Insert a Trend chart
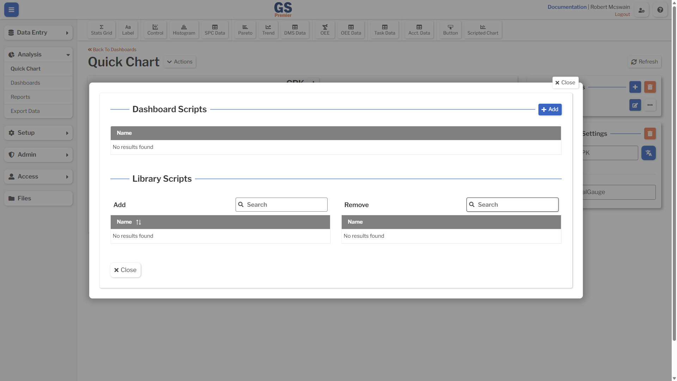 coord(268,30)
